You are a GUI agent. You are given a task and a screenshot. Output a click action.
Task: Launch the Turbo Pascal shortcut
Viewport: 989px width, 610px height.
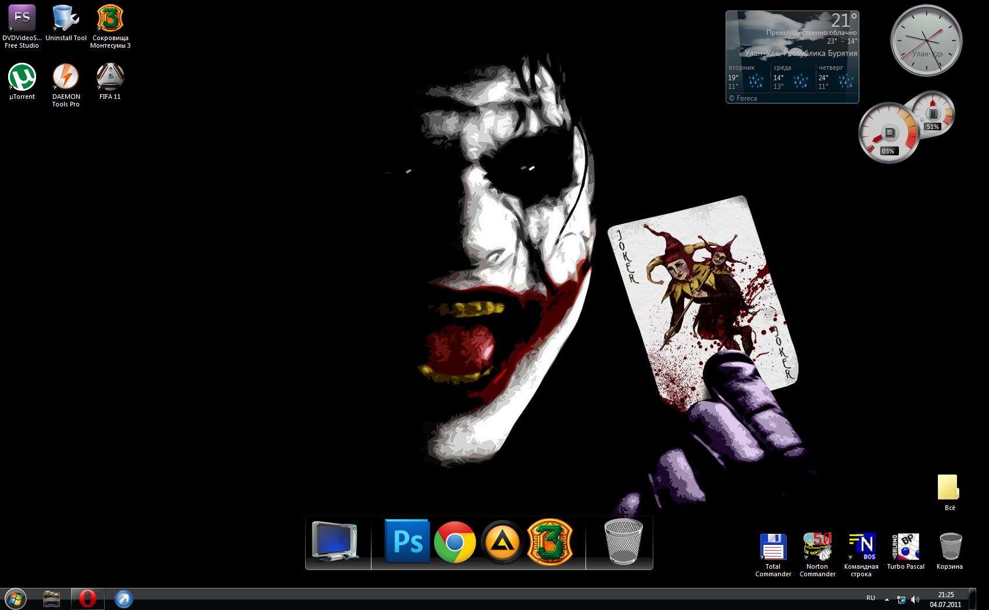tap(905, 548)
